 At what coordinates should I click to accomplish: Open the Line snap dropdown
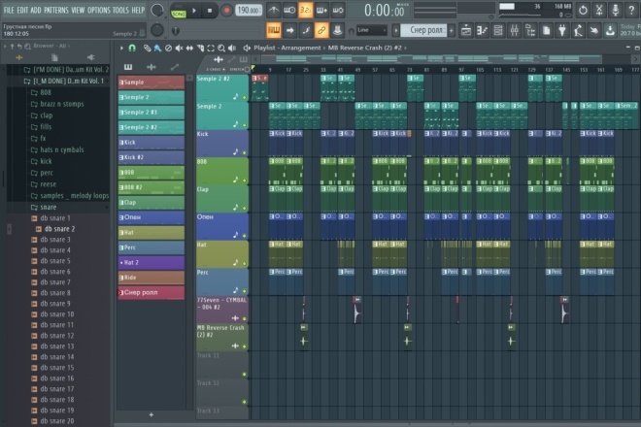pos(372,30)
